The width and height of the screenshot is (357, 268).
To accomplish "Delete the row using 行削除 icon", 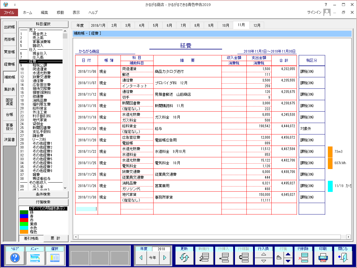I will pyautogui.click(x=303, y=258).
